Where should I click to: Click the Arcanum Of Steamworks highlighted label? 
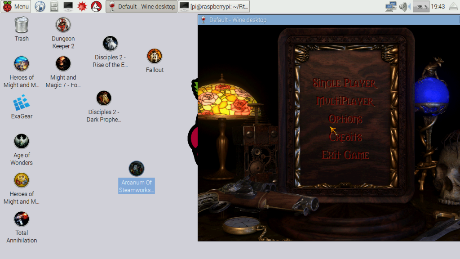(137, 186)
